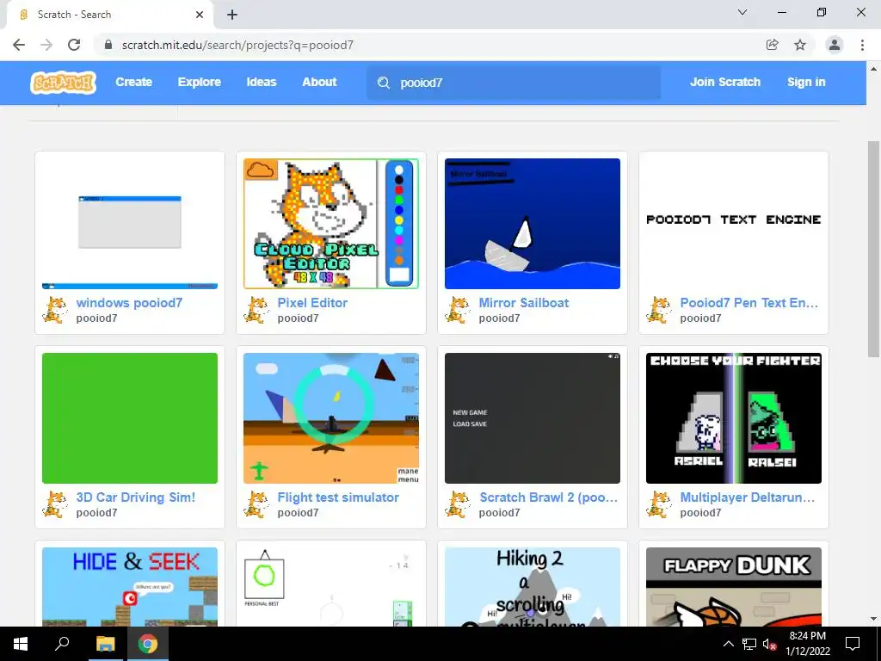Open the windows pooiod7 project title
The width and height of the screenshot is (881, 661).
[129, 303]
